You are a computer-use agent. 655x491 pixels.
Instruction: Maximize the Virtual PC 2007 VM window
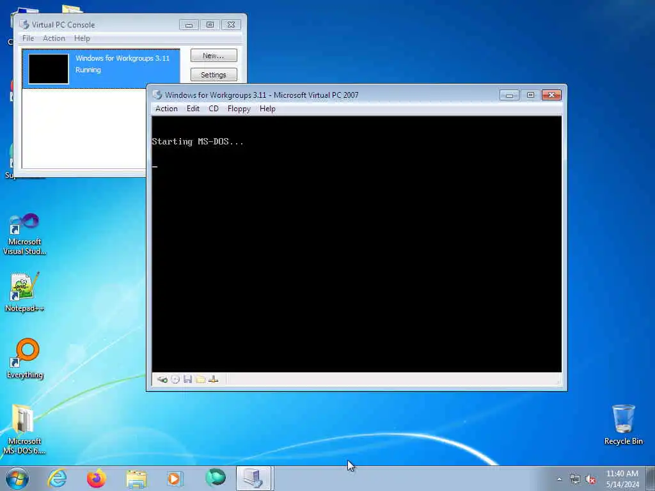click(530, 95)
